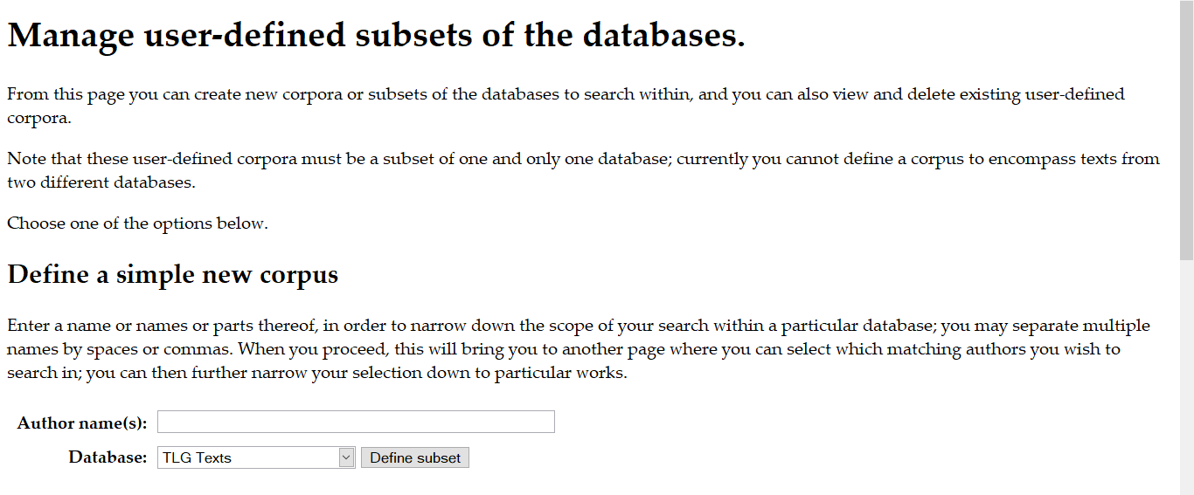Grab the vertical scrollbar thumb
Image resolution: width=1194 pixels, height=495 pixels.
click(x=1187, y=130)
